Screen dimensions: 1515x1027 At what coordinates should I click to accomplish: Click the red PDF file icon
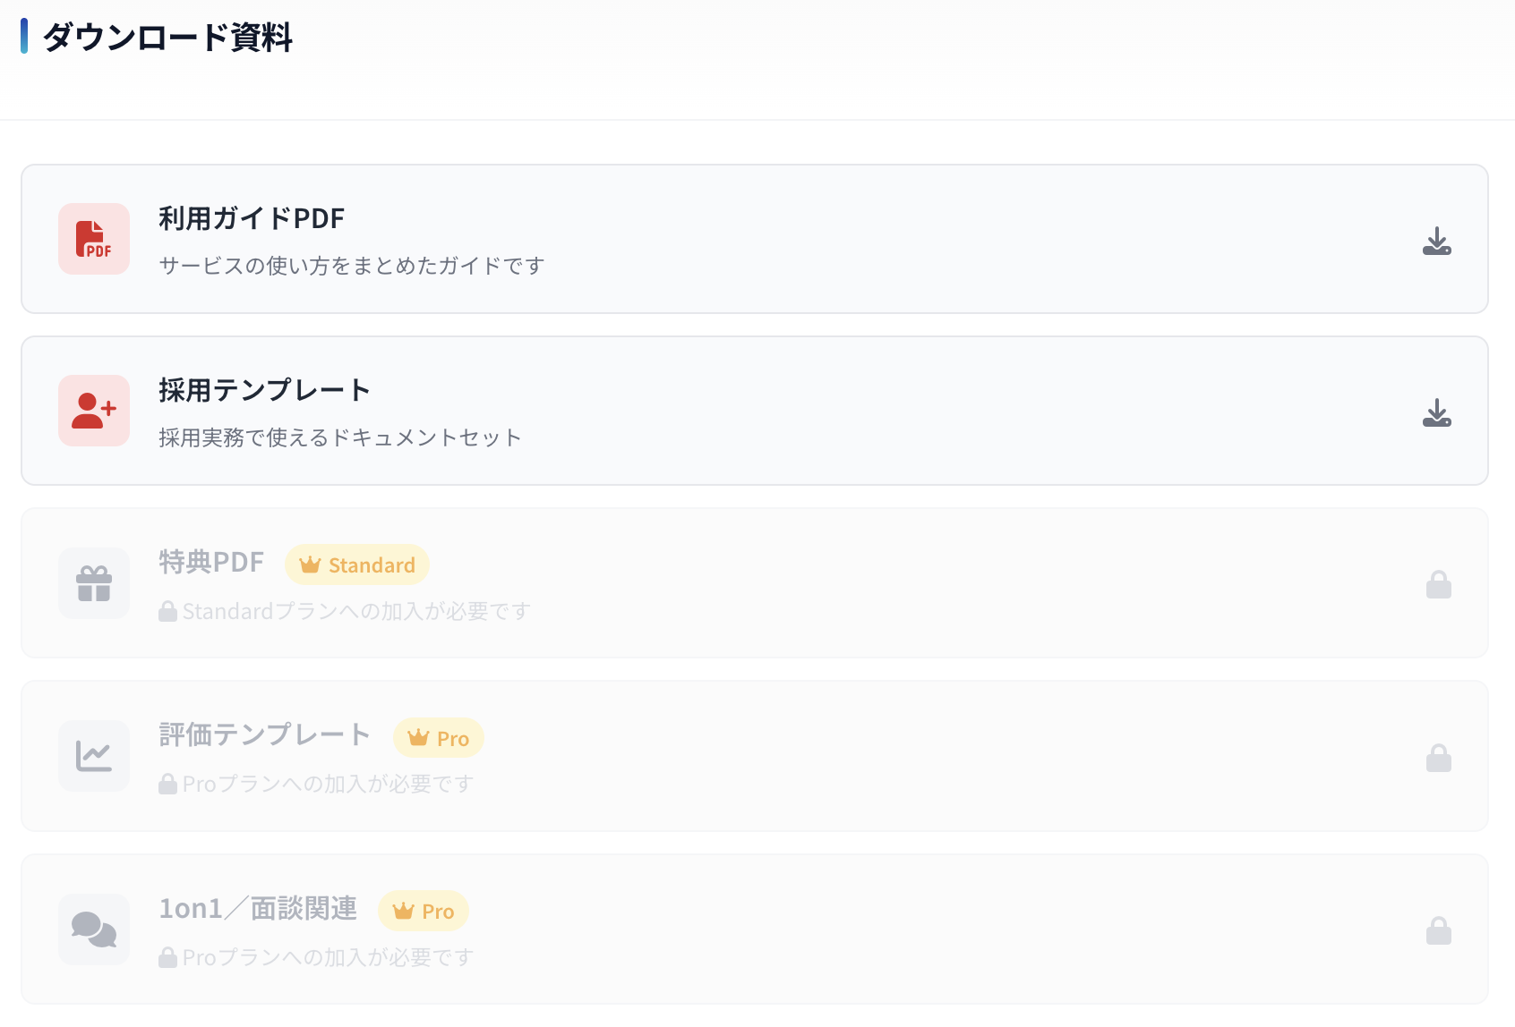[x=93, y=239]
